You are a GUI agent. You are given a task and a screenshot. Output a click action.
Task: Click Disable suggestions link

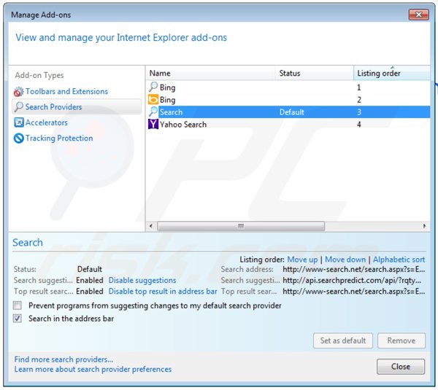[142, 280]
